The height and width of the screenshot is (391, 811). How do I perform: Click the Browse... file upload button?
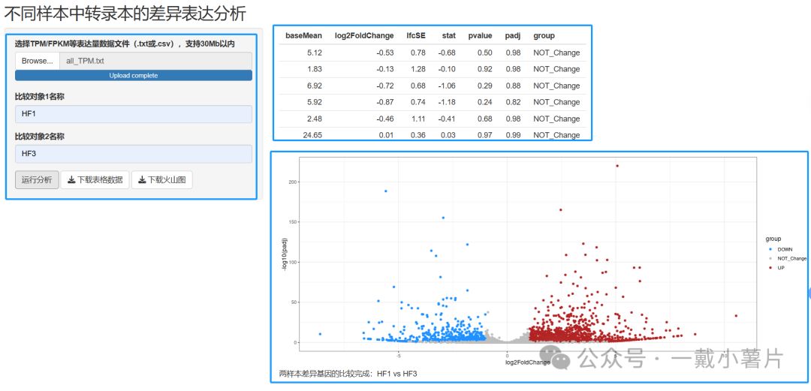(x=38, y=61)
